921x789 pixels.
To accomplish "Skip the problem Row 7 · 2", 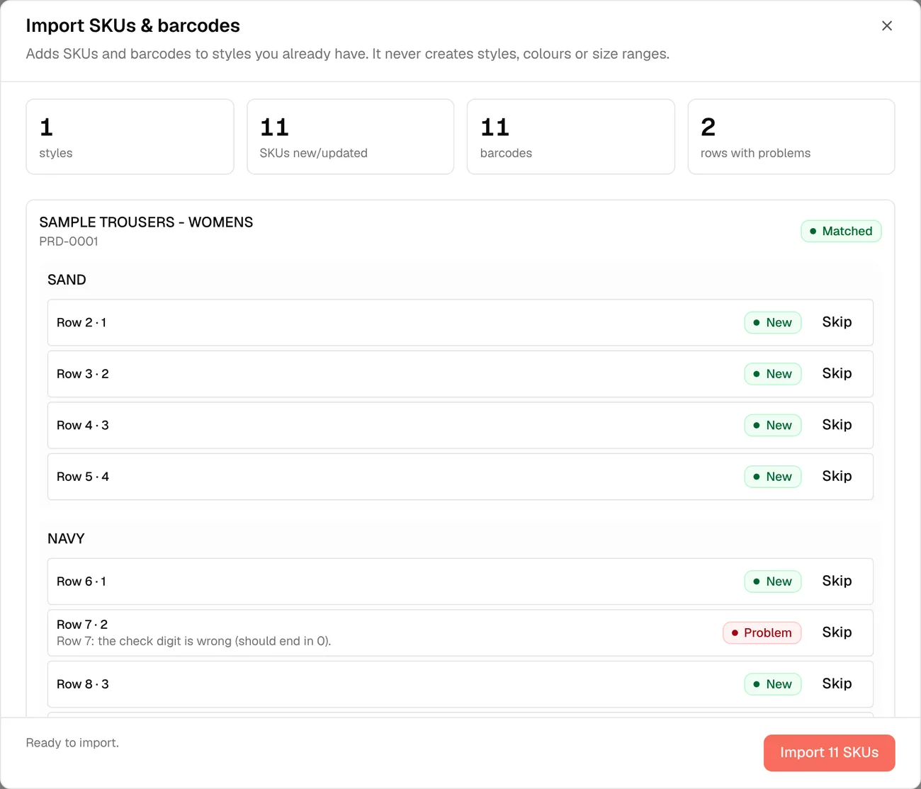I will [837, 632].
